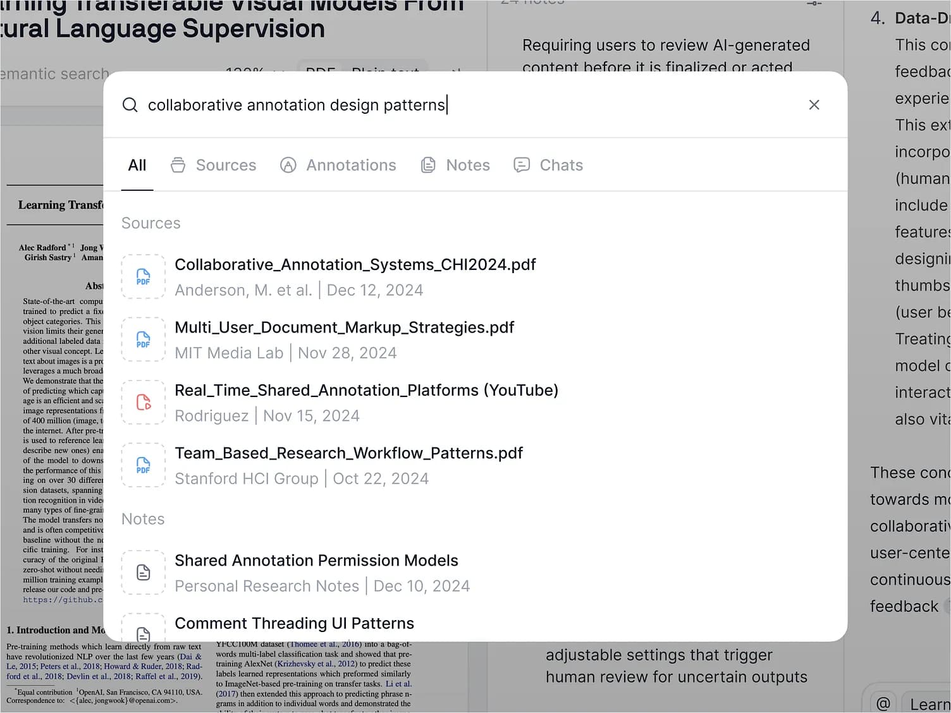Switch to Plain text view mode
951x713 pixels.
pyautogui.click(x=385, y=71)
